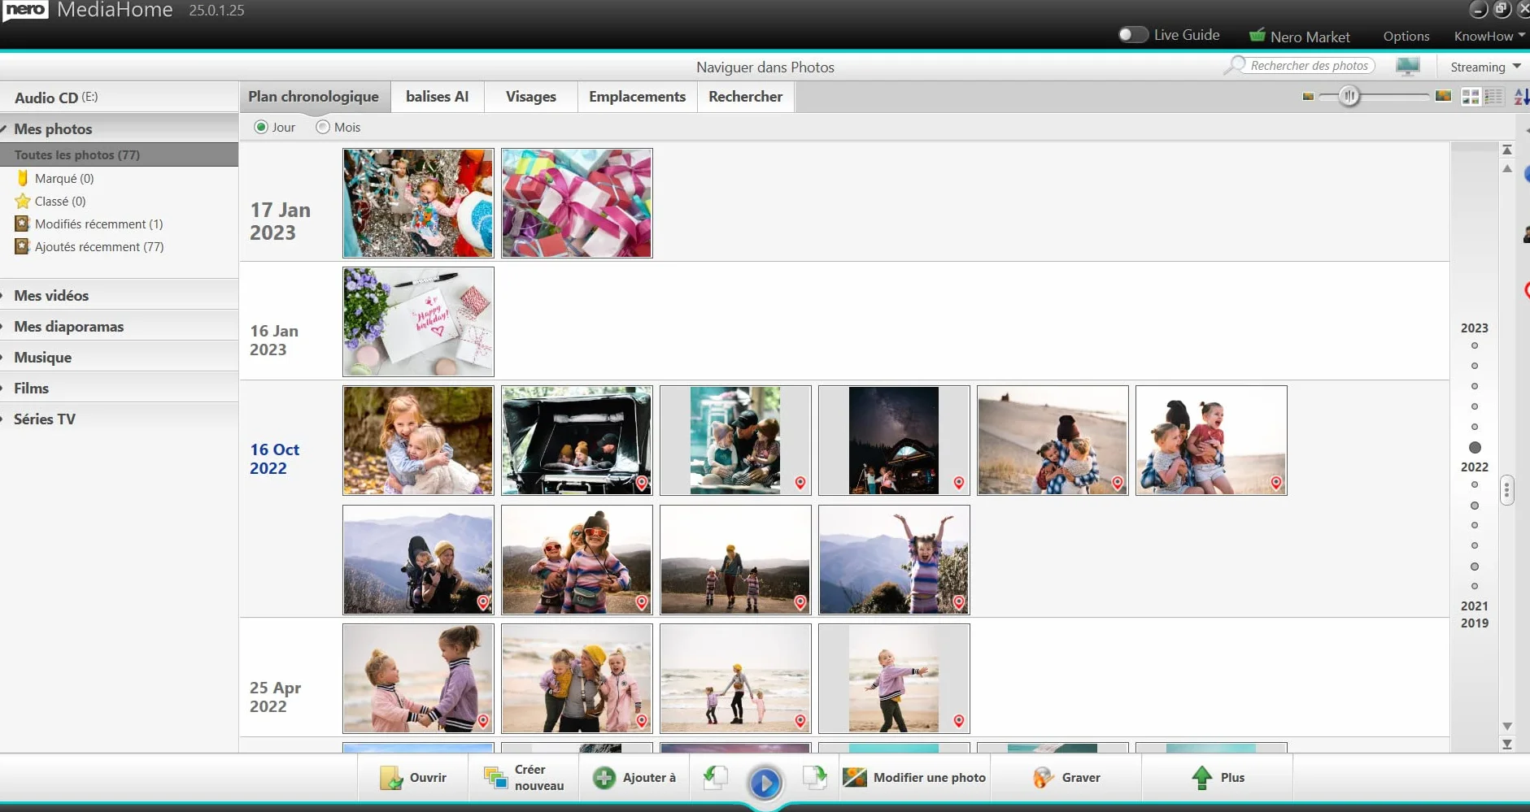
Task: Switch to Rechercher tab
Action: coord(746,97)
